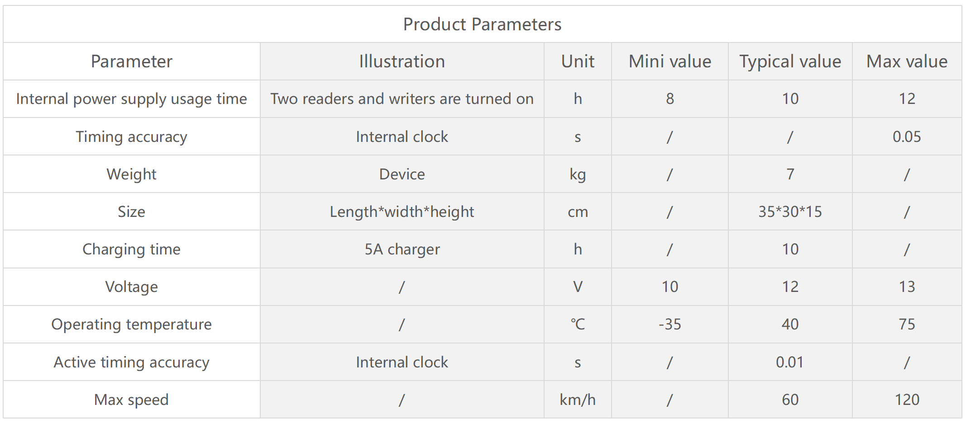Click the Illustration column header
966x423 pixels.
pos(402,61)
